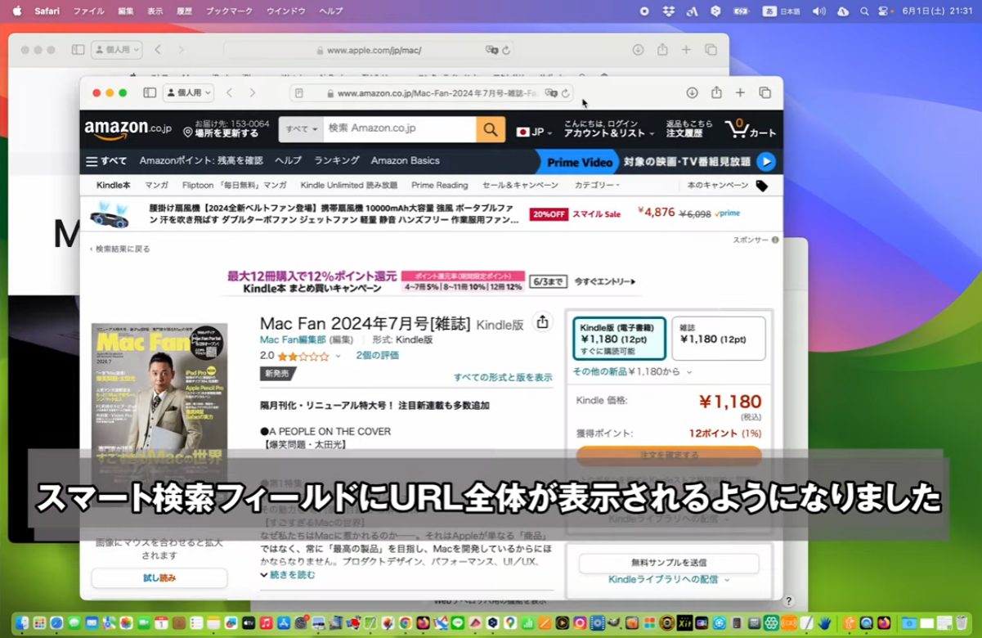Show downloads in the Amazon Safari window
The image size is (982, 638).
click(692, 93)
